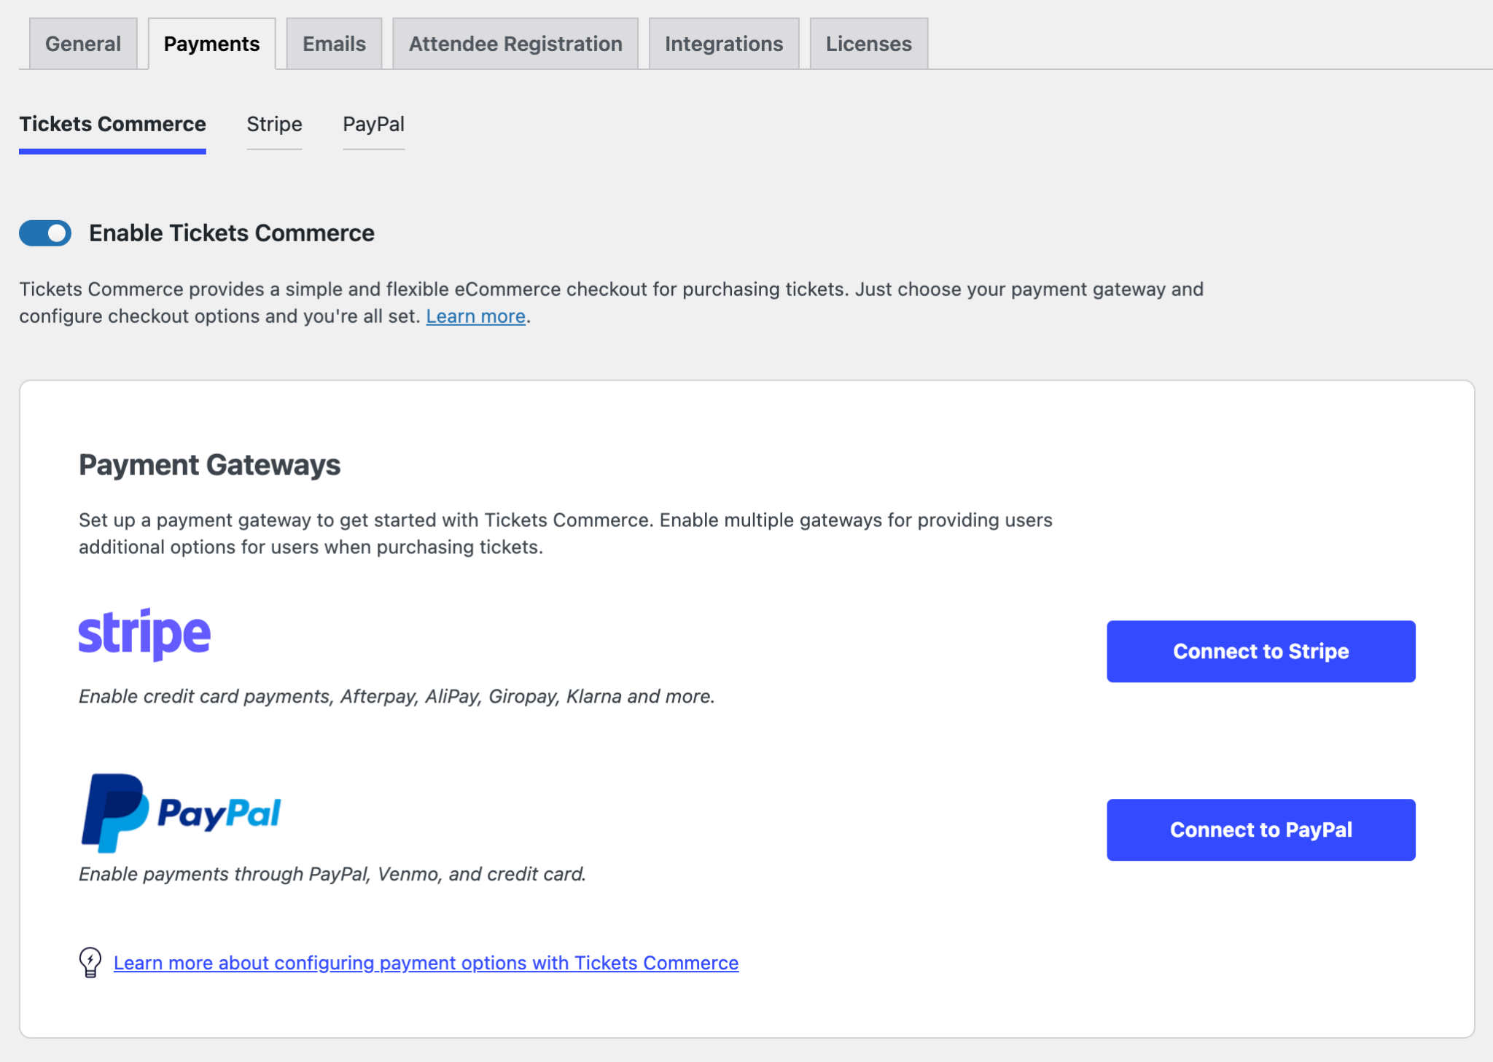The height and width of the screenshot is (1062, 1493).
Task: Switch to the Stripe sub-tab
Action: click(275, 124)
